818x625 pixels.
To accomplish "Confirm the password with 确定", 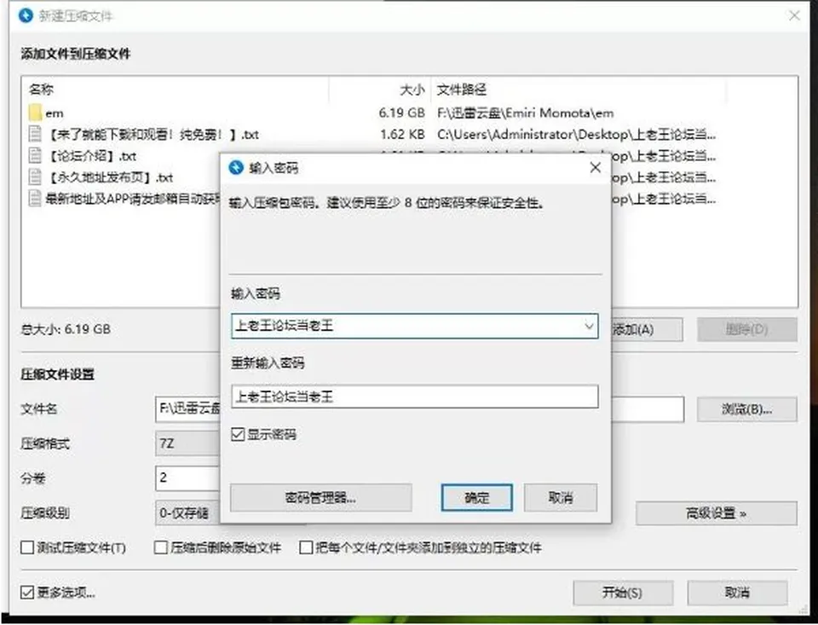I will 477,498.
